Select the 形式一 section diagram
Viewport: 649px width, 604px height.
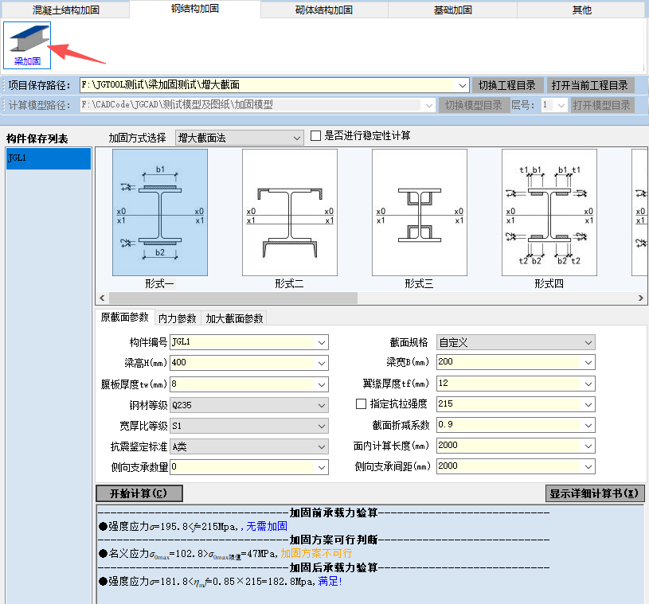click(160, 212)
